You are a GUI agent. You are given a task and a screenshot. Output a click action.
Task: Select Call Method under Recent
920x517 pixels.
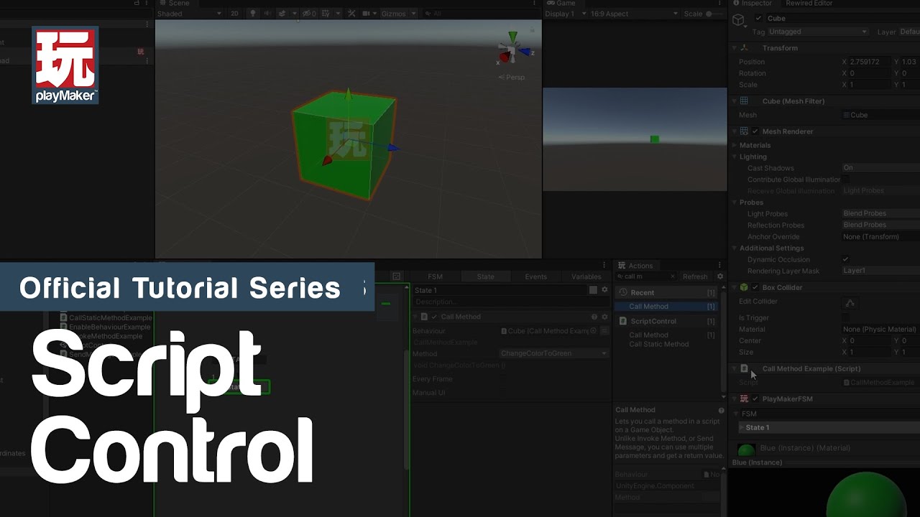[666, 307]
